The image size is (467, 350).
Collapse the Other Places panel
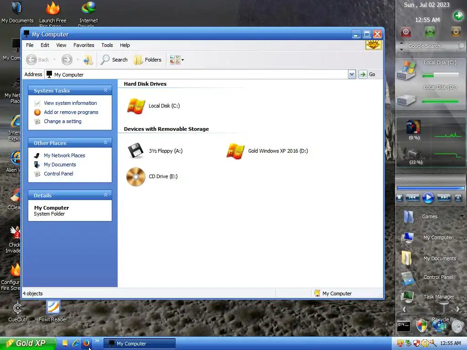(x=105, y=143)
